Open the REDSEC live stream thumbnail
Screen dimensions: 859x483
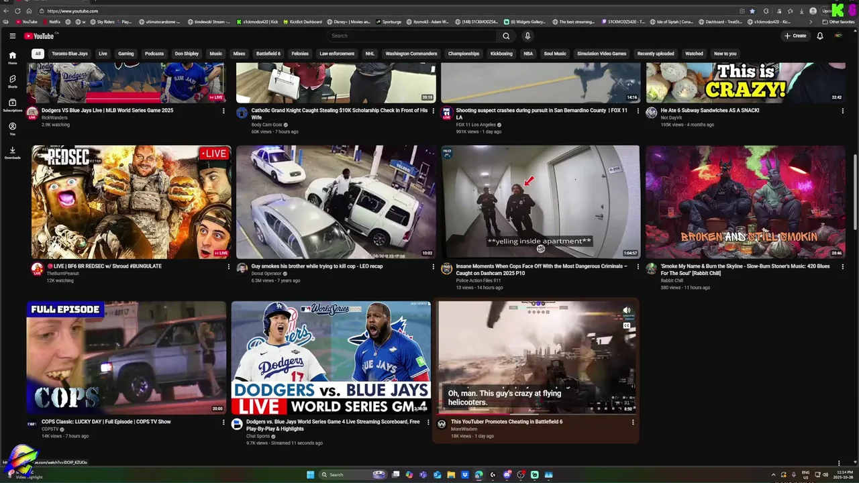132,202
